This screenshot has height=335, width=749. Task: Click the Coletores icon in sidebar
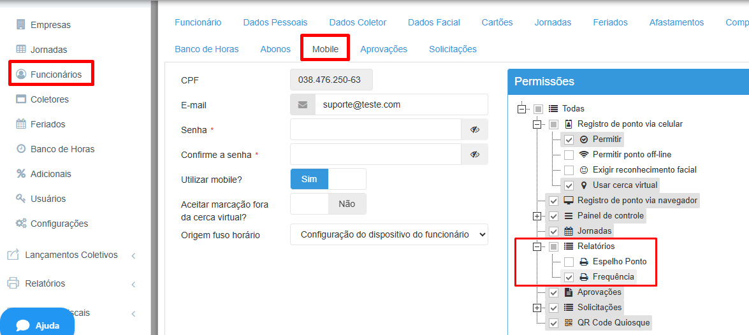[x=21, y=99]
